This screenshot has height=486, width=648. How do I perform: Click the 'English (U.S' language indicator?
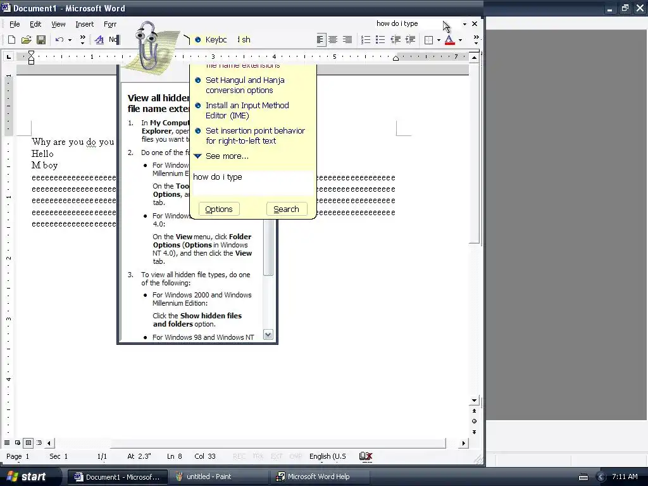tap(328, 456)
